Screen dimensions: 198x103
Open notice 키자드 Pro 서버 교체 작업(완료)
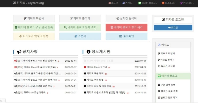click(x=37, y=67)
